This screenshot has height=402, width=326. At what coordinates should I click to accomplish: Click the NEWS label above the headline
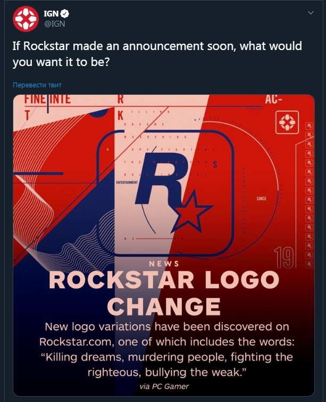pyautogui.click(x=164, y=264)
